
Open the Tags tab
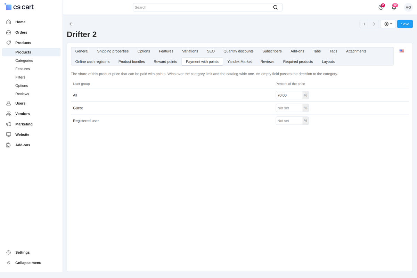point(334,51)
